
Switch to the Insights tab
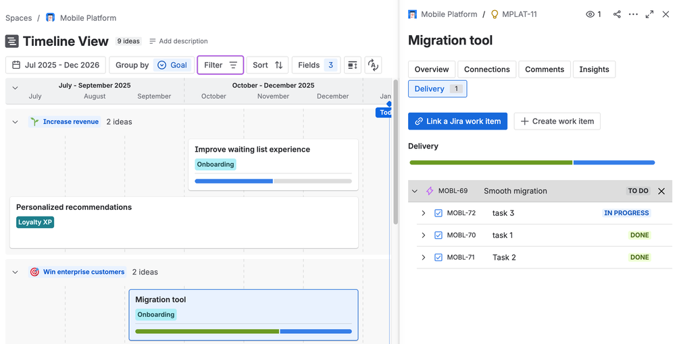click(x=594, y=69)
